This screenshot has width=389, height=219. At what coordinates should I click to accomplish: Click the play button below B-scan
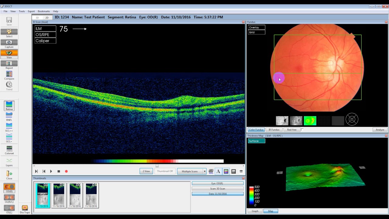coord(51,171)
